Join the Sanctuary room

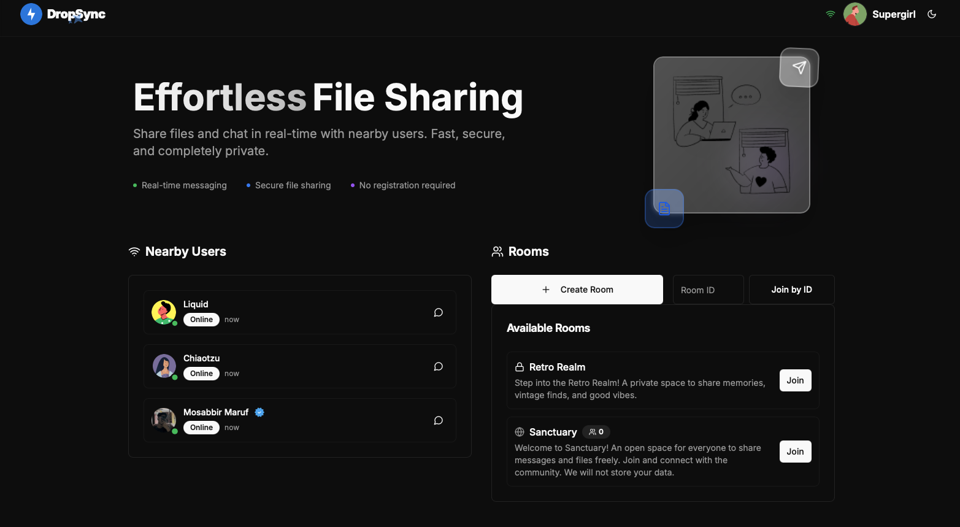[795, 452]
